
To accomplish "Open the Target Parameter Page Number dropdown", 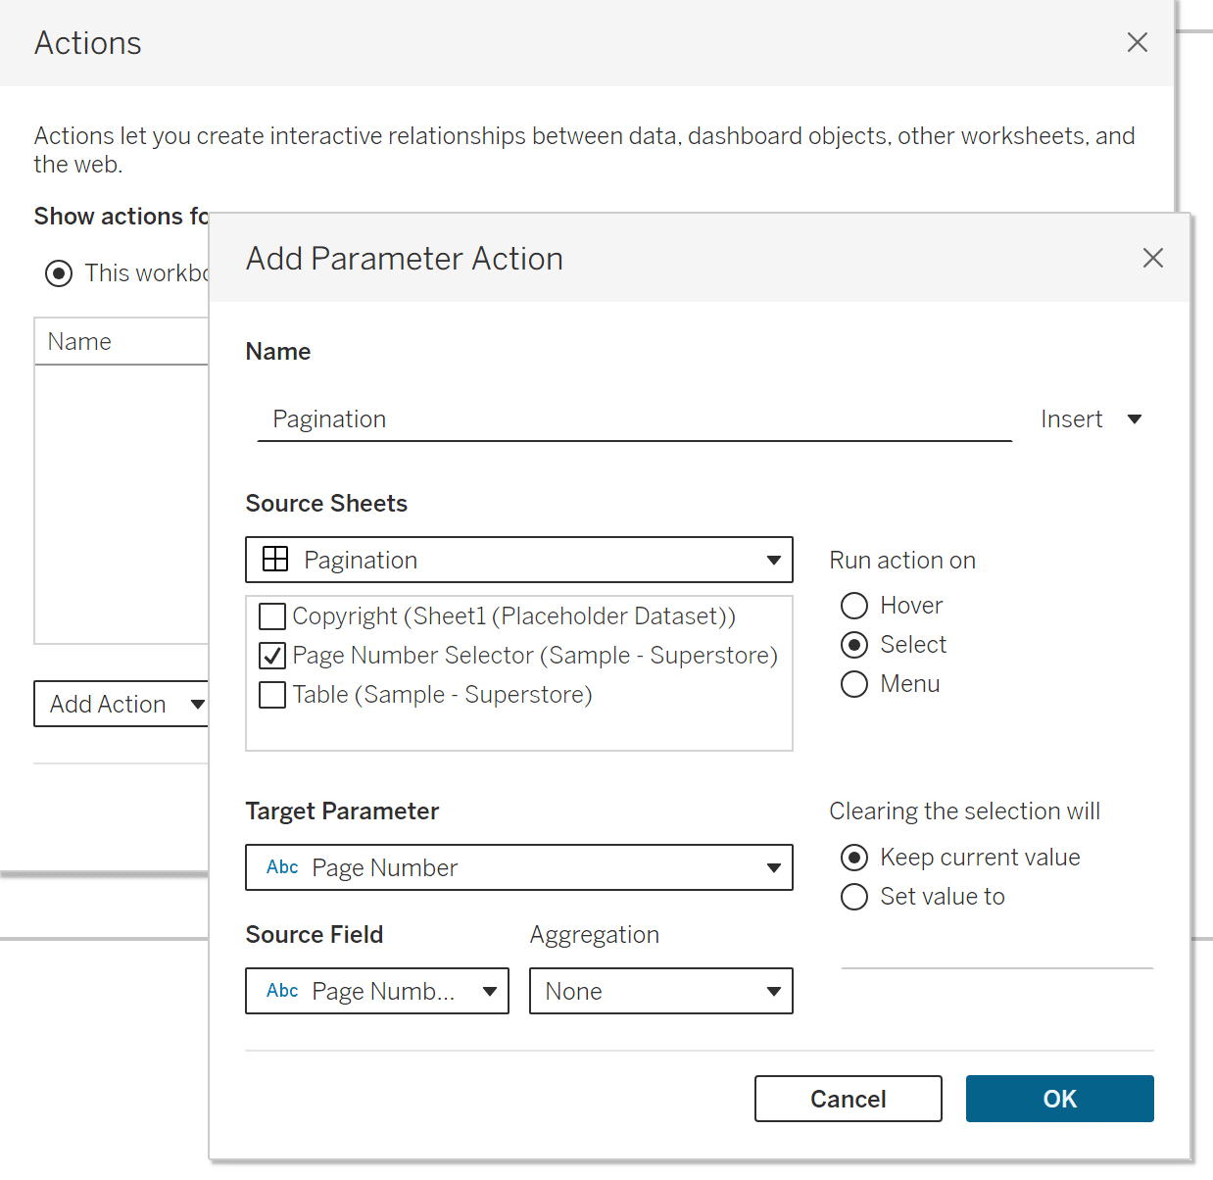I will click(519, 867).
